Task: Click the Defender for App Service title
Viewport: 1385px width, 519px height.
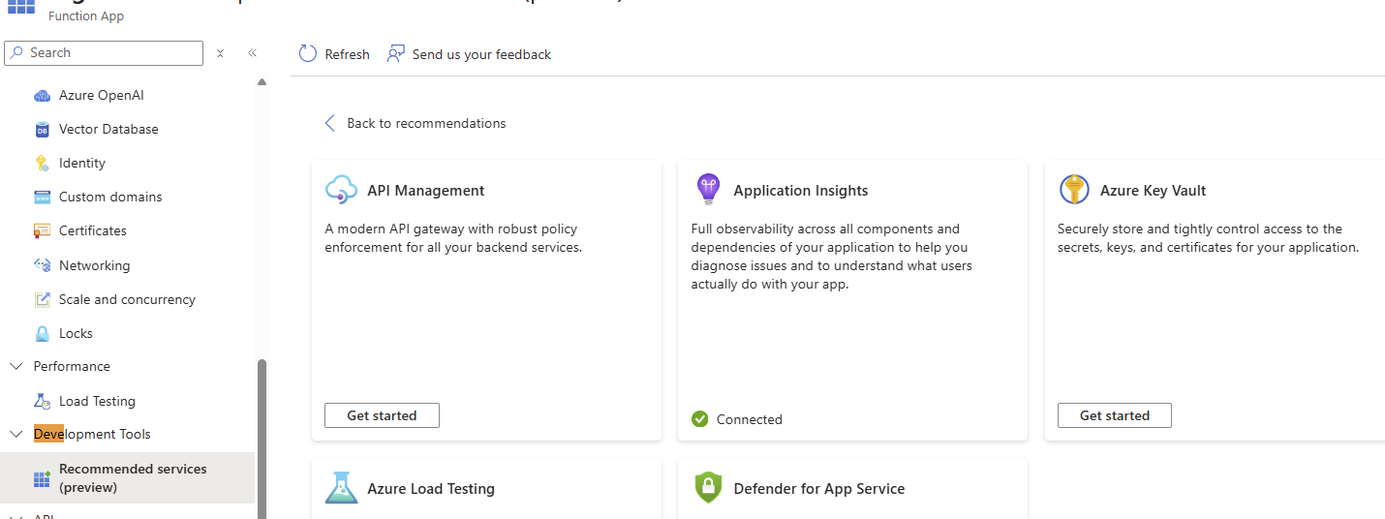Action: tap(819, 489)
